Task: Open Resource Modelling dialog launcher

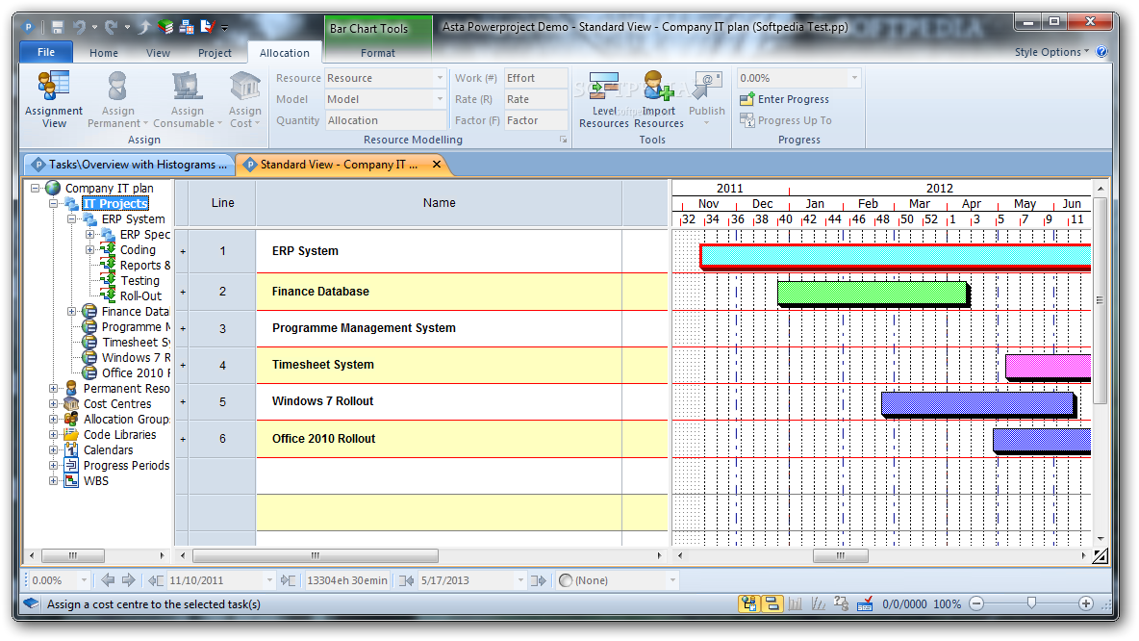Action: (x=563, y=140)
